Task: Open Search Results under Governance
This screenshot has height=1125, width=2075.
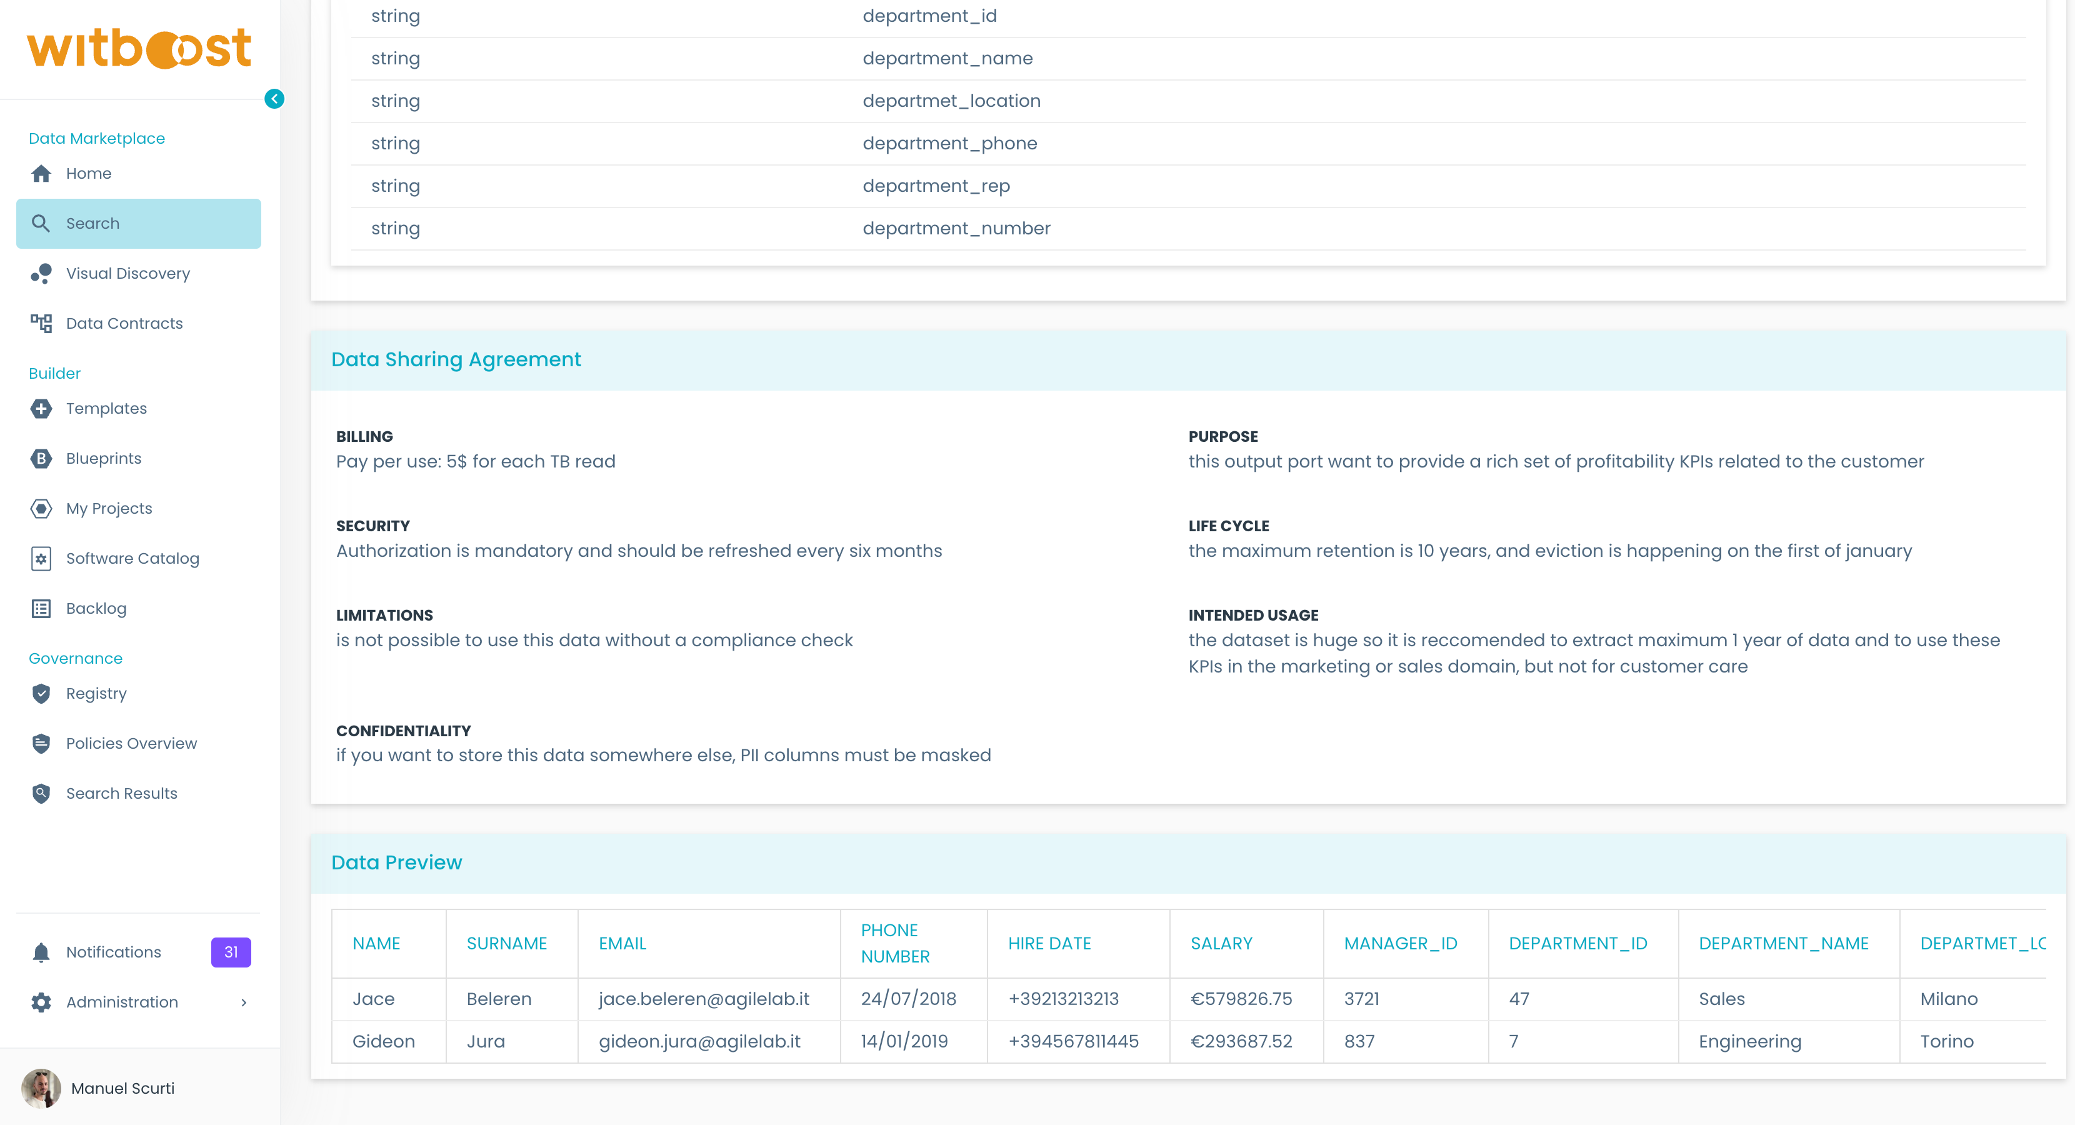Action: point(122,793)
